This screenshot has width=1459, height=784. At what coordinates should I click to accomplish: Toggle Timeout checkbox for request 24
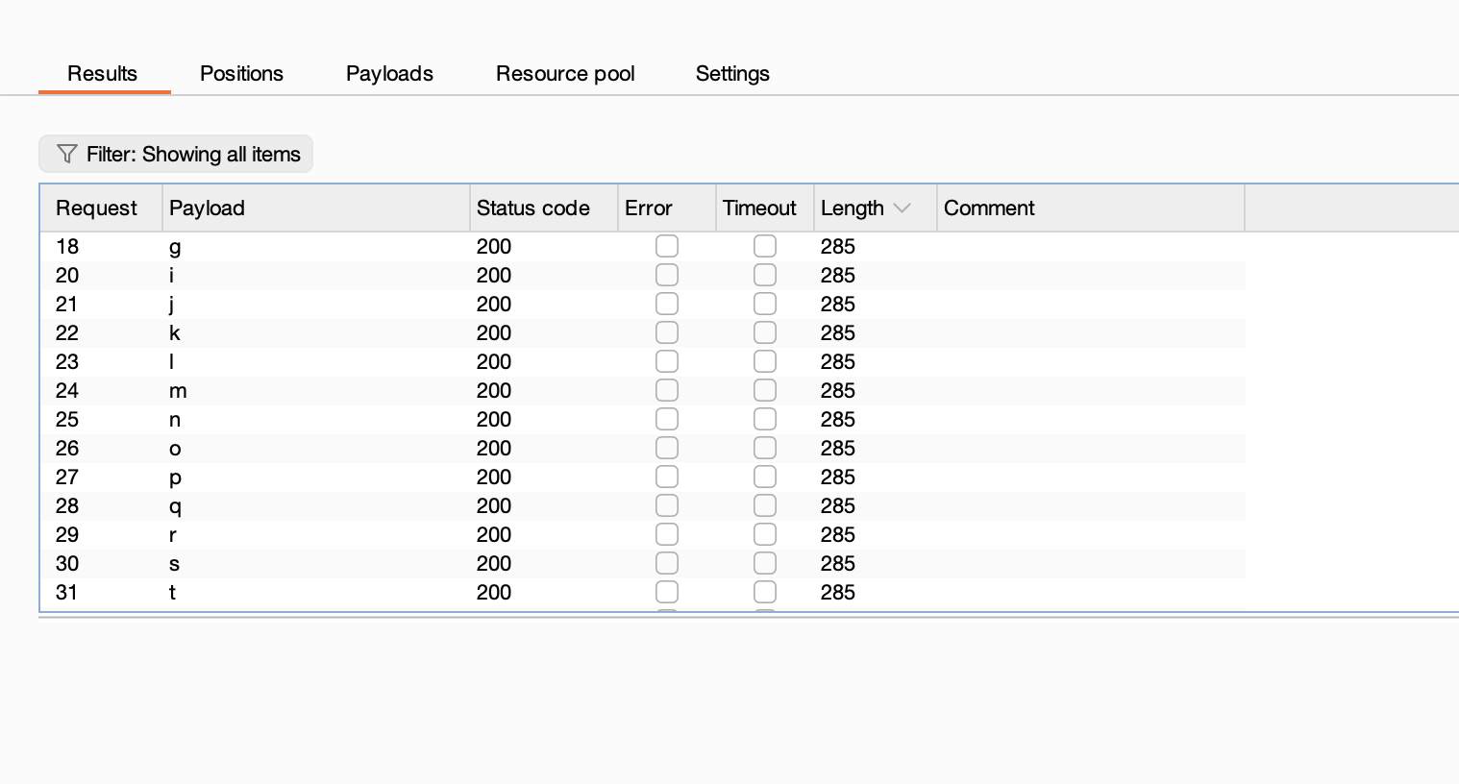click(x=765, y=391)
